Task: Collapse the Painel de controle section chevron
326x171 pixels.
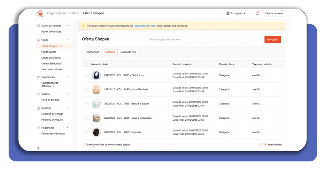Action: (67, 26)
